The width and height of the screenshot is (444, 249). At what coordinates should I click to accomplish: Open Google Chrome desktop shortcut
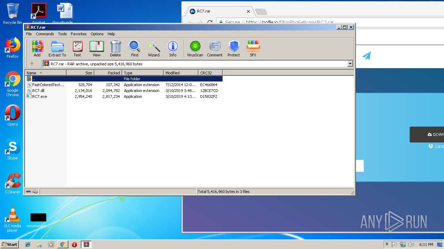pyautogui.click(x=12, y=84)
